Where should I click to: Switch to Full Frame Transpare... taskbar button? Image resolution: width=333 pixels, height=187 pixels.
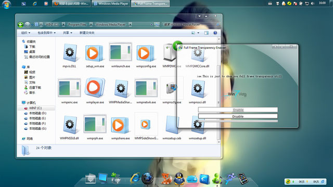(150, 4)
